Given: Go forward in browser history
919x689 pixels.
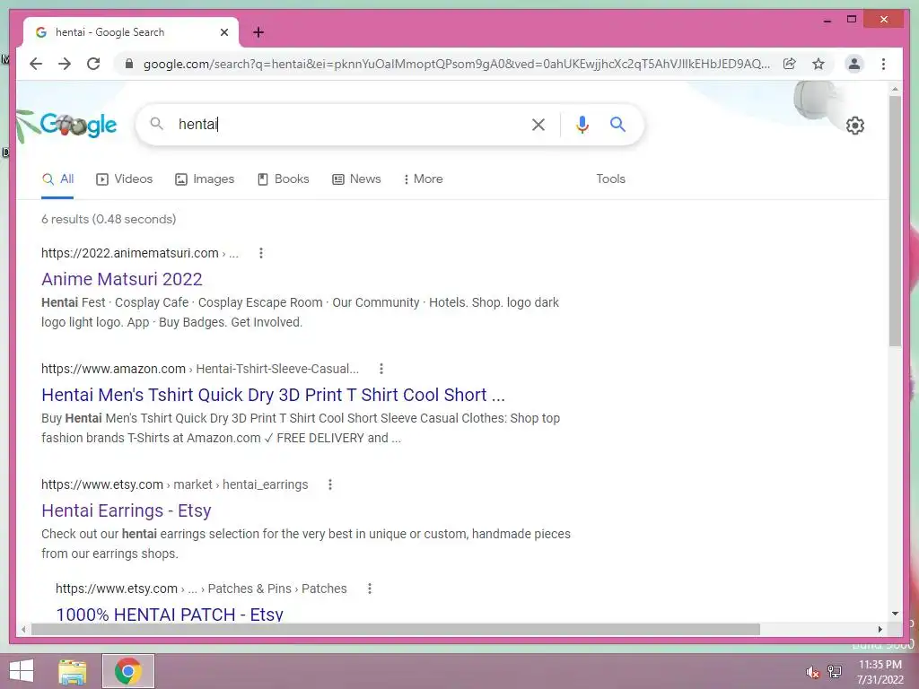Looking at the screenshot, I should coord(65,64).
